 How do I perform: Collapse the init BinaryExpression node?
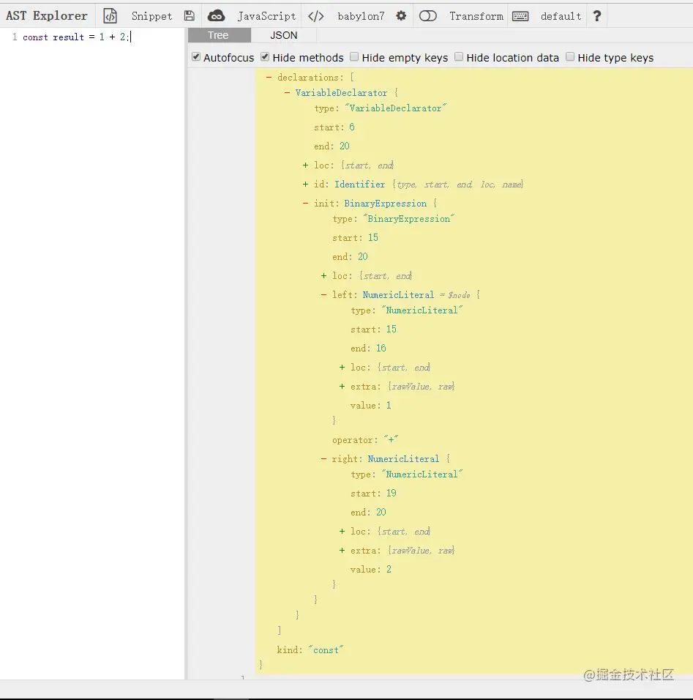(x=305, y=203)
